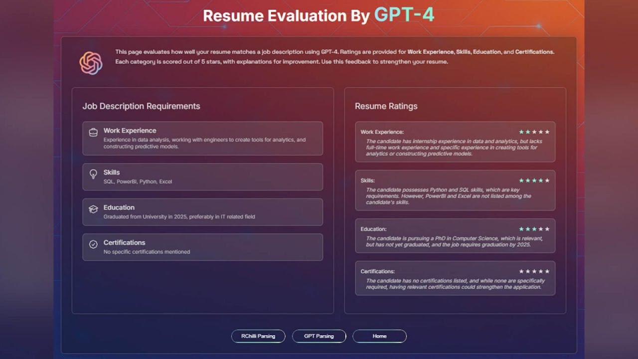Image resolution: width=638 pixels, height=359 pixels.
Task: Click the 'Skills:' rating label
Action: [367, 180]
